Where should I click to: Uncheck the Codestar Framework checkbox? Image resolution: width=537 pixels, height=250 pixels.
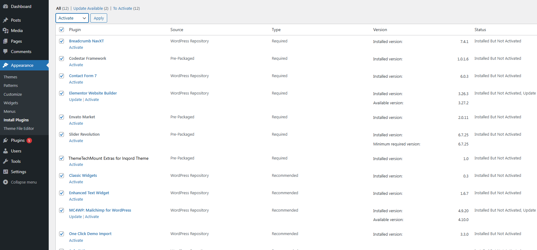(x=61, y=59)
